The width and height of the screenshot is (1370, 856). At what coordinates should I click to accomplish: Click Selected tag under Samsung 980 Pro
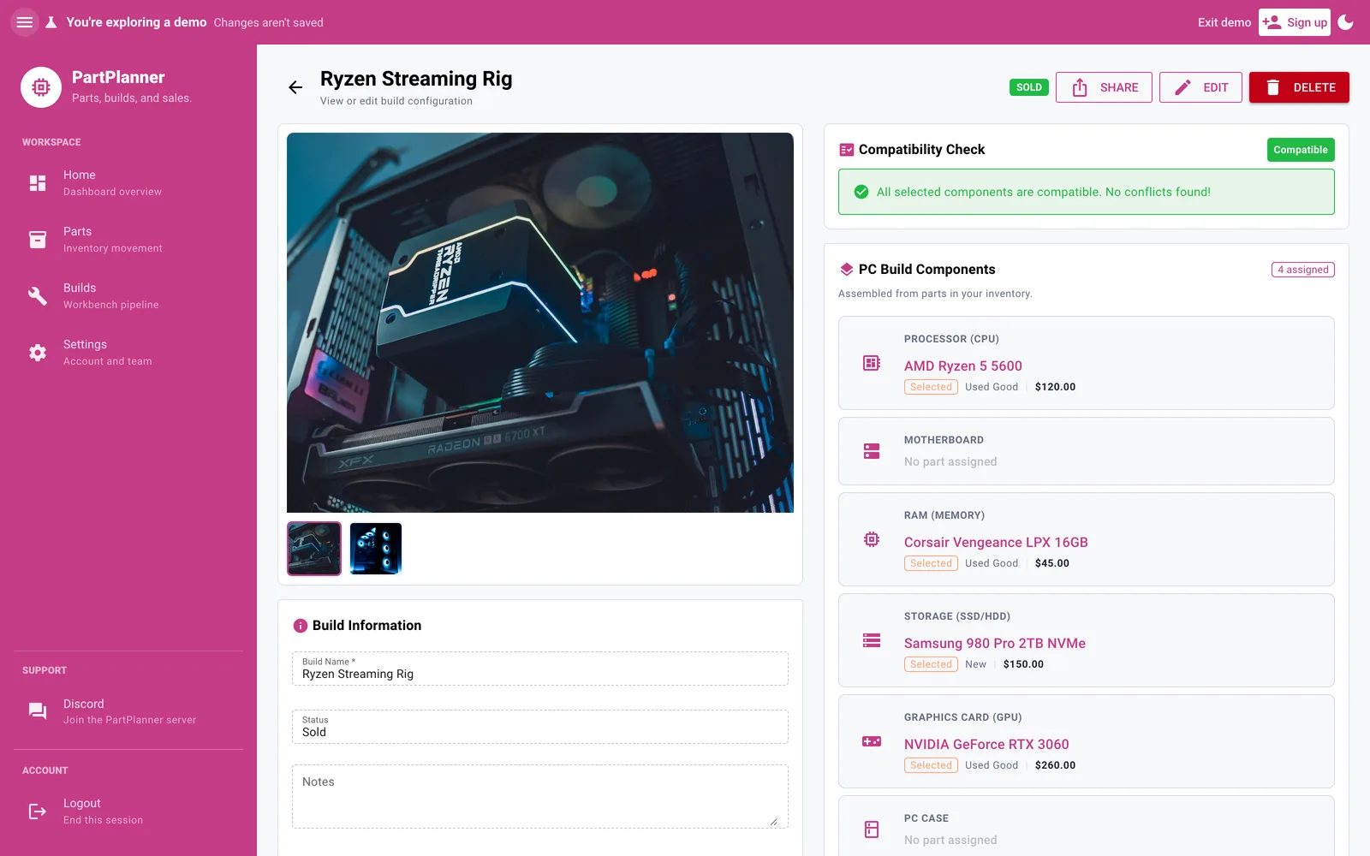[x=931, y=664]
